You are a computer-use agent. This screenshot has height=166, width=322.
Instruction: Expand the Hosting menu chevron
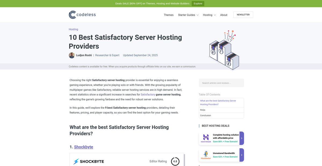coord(215,15)
